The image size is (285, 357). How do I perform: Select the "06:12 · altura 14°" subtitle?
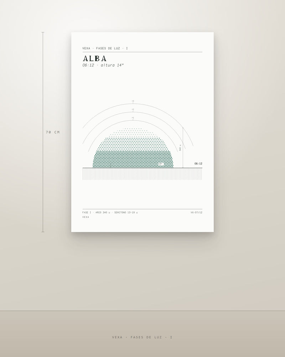103,65
